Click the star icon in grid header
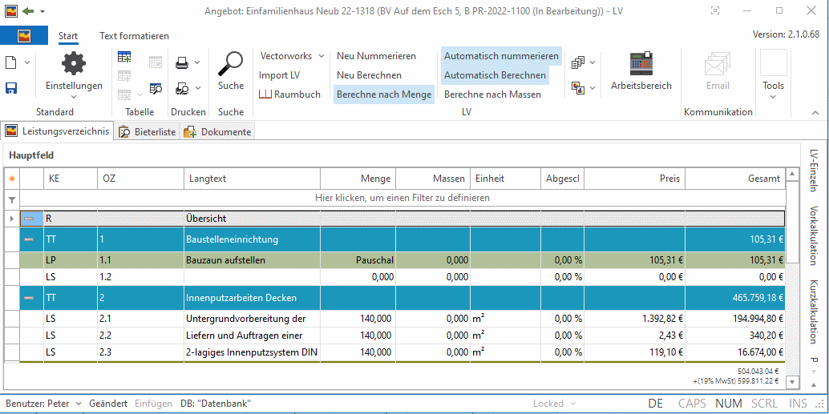This screenshot has width=829, height=414. [x=12, y=179]
